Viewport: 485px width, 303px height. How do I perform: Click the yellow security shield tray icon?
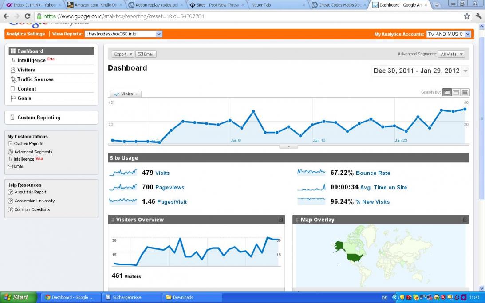tap(402, 297)
